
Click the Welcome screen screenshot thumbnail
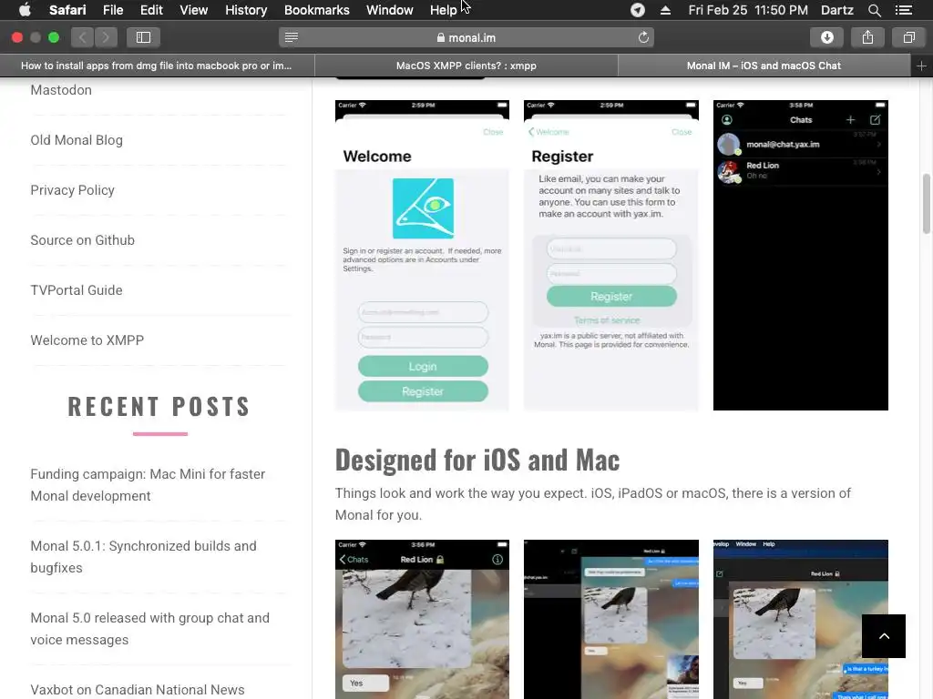point(422,255)
